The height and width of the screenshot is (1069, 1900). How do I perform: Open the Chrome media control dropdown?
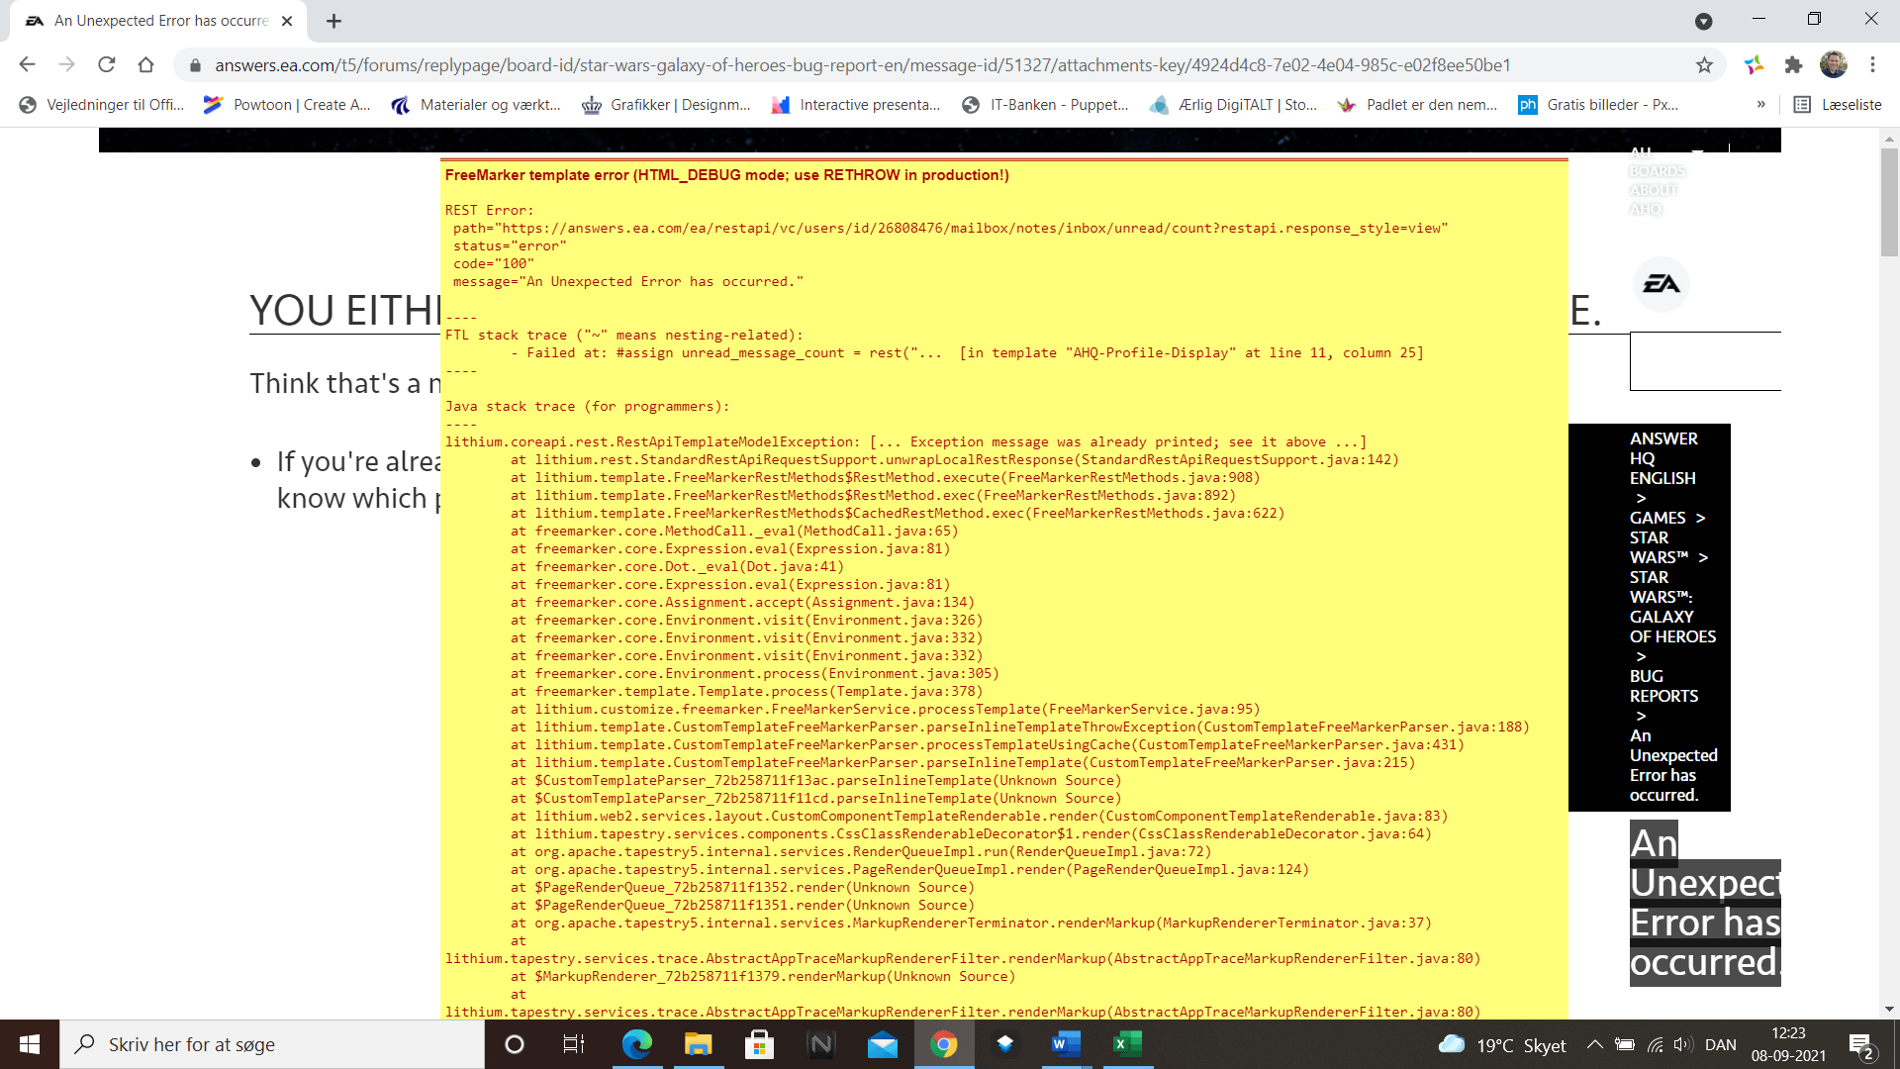(x=1703, y=21)
